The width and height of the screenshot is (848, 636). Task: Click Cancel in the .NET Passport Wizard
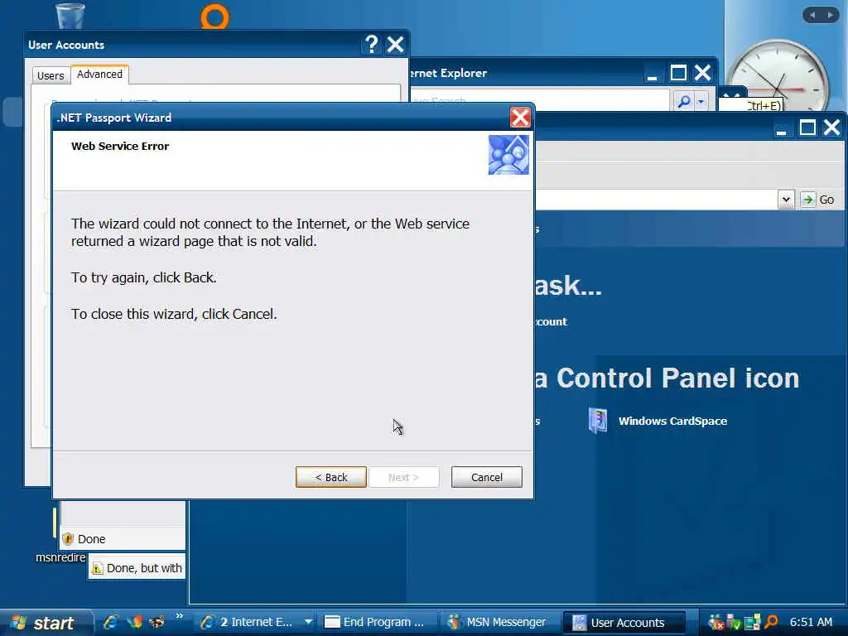(487, 477)
